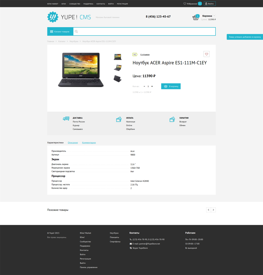Open the 6 отзывов reviews link
The width and height of the screenshot is (263, 275).
[145, 55]
